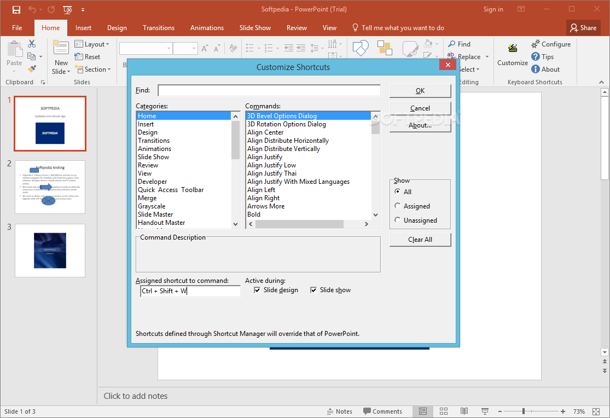Switch to the Slide Show tab
The height and width of the screenshot is (418, 610).
click(x=255, y=28)
